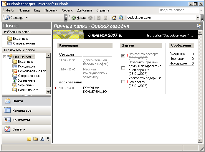205x152 pixels.
Task: Click main pane scrollbar down arrow
Action: 200,141
